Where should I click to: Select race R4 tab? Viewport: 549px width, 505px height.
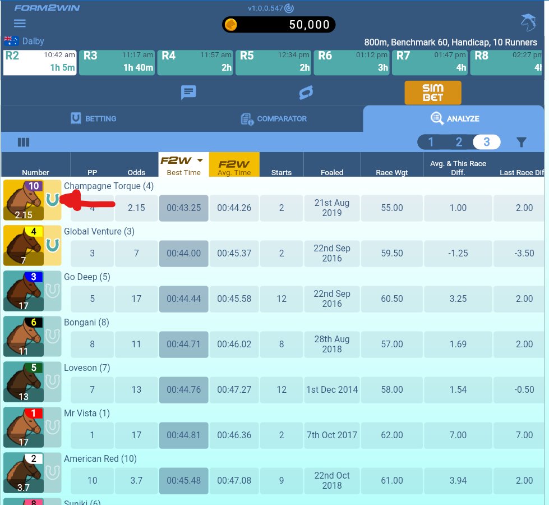coord(195,62)
